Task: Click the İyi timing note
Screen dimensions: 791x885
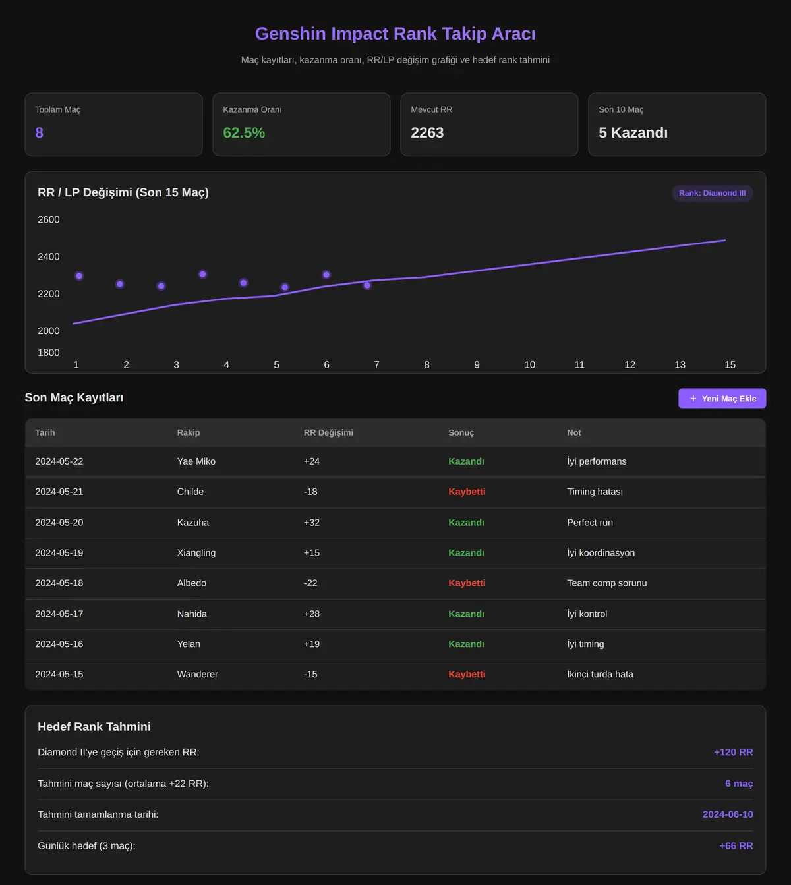Action: click(x=585, y=644)
